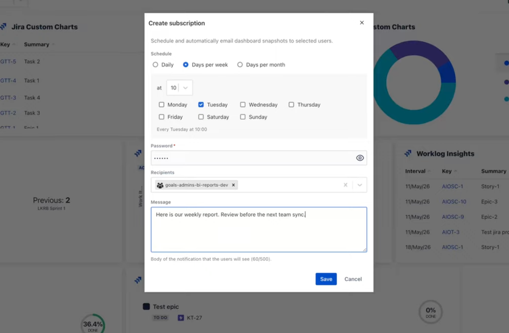The height and width of the screenshot is (333, 509).
Task: Open AIOSC-1 on the 18/May/26 row
Action: pos(452,247)
